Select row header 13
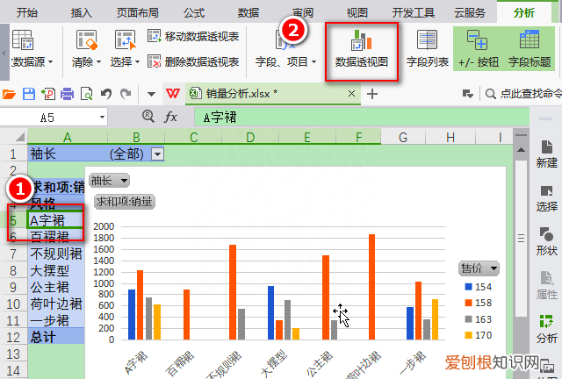Viewport: 562px width, 379px height. pos(13,354)
